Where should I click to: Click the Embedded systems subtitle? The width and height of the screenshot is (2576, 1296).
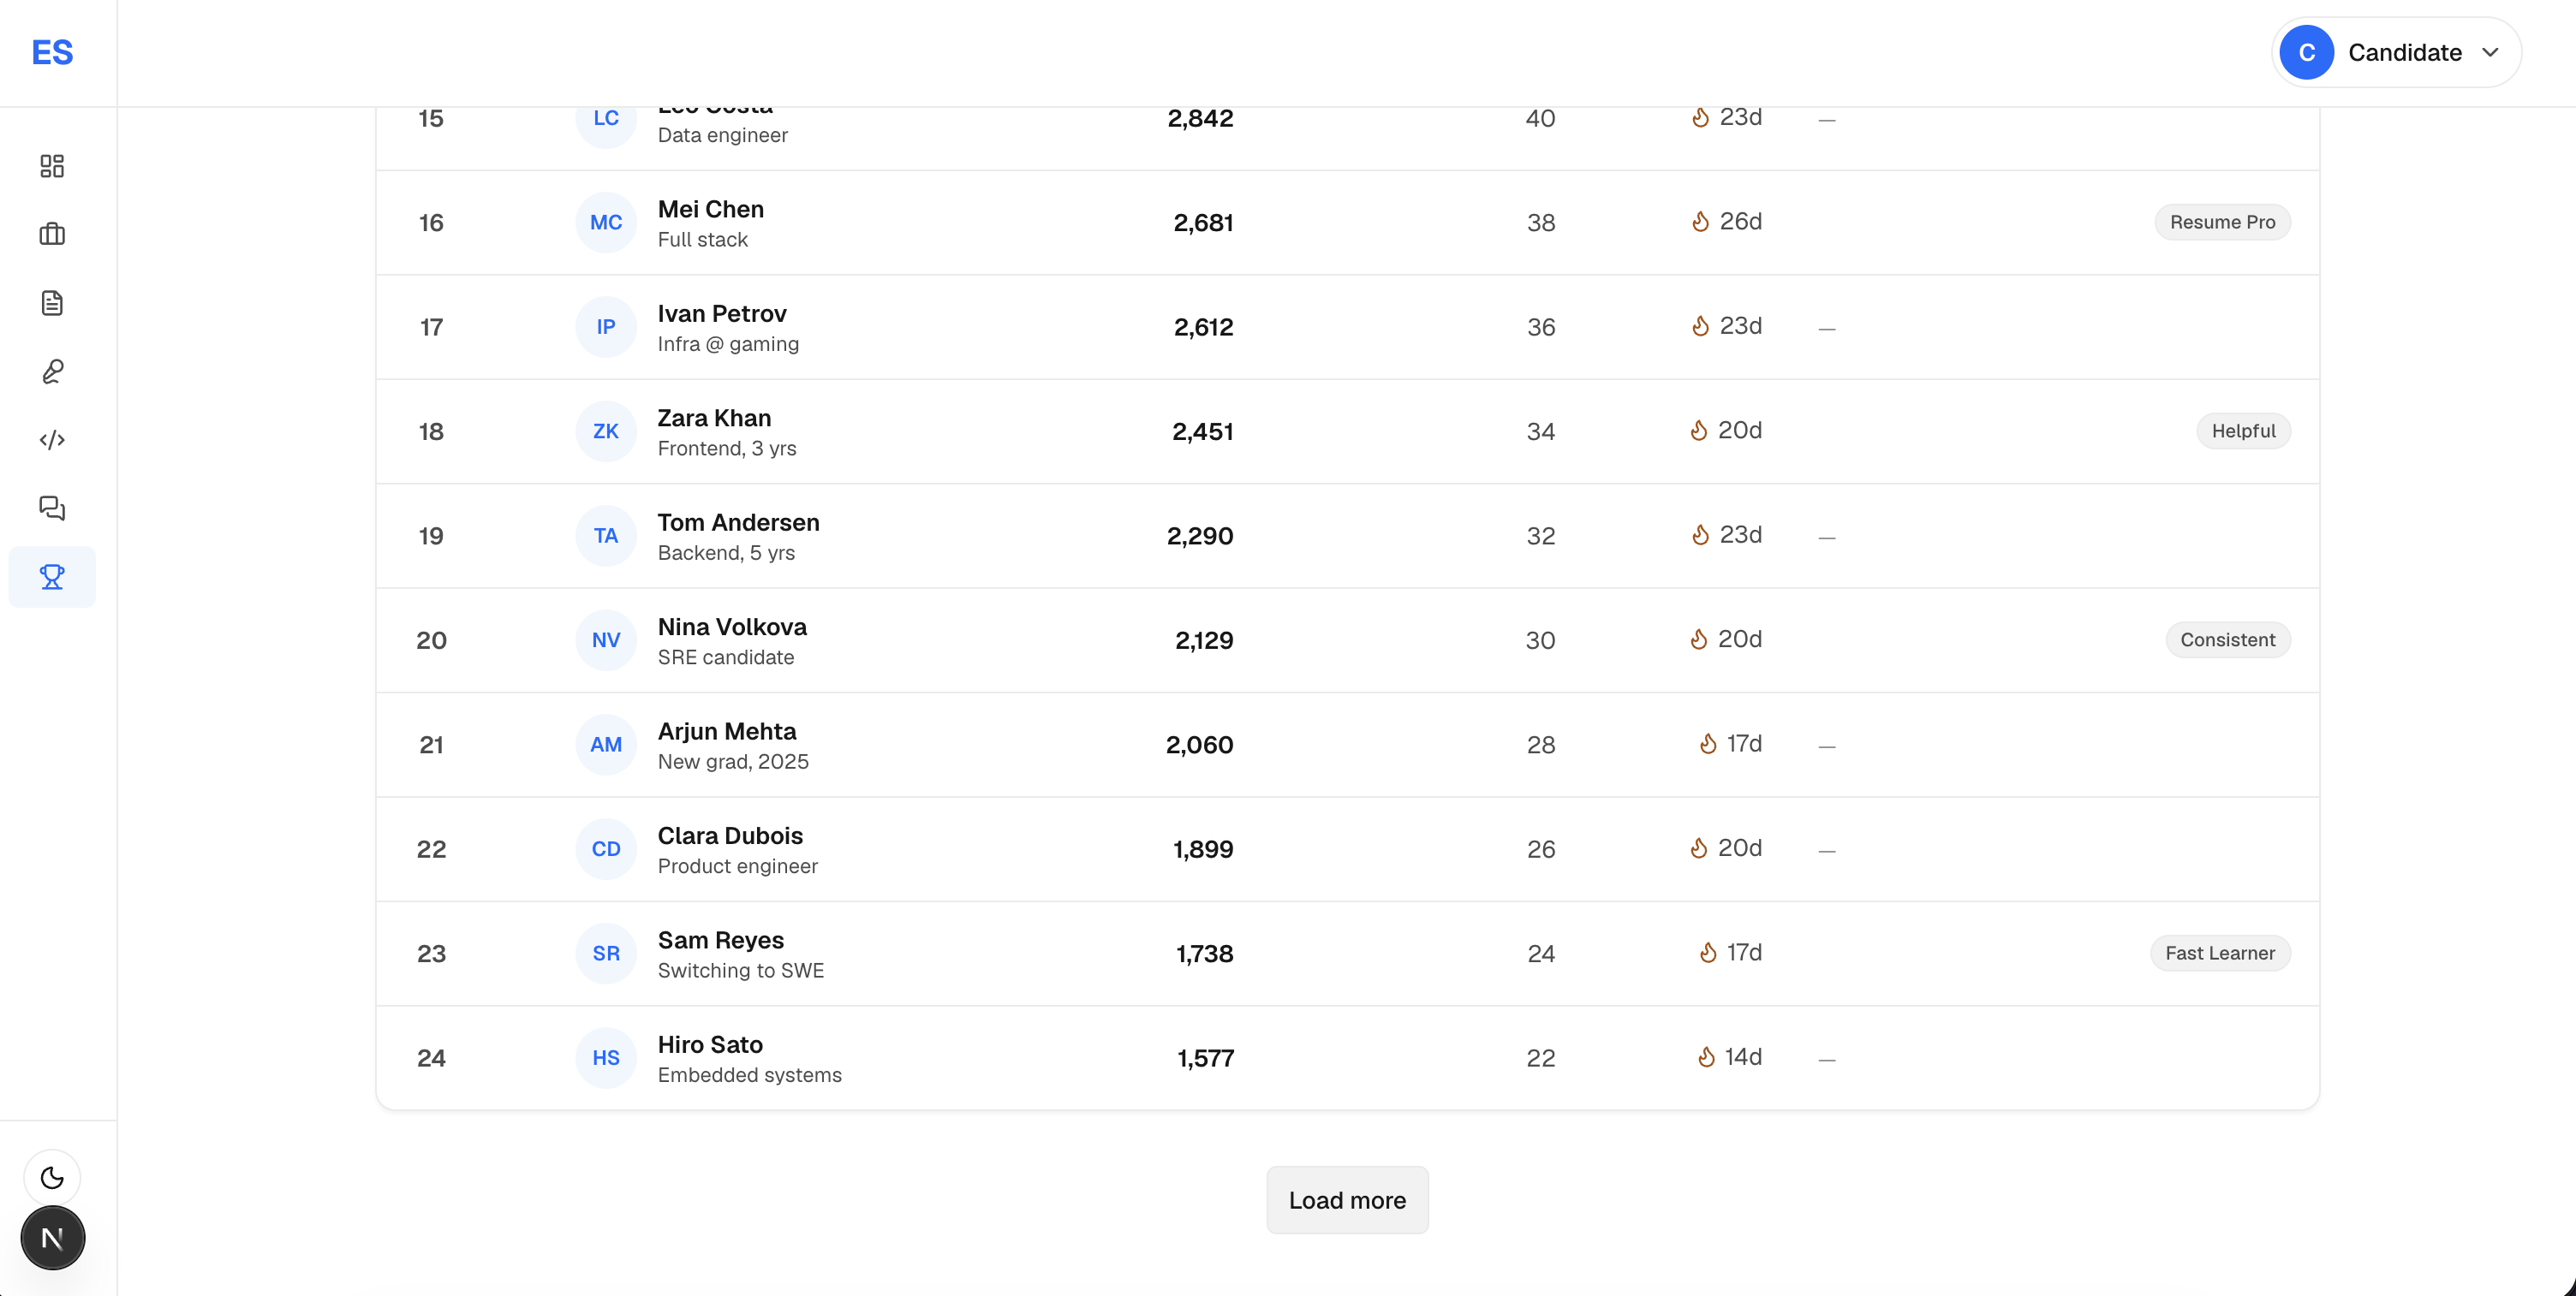tap(749, 1075)
